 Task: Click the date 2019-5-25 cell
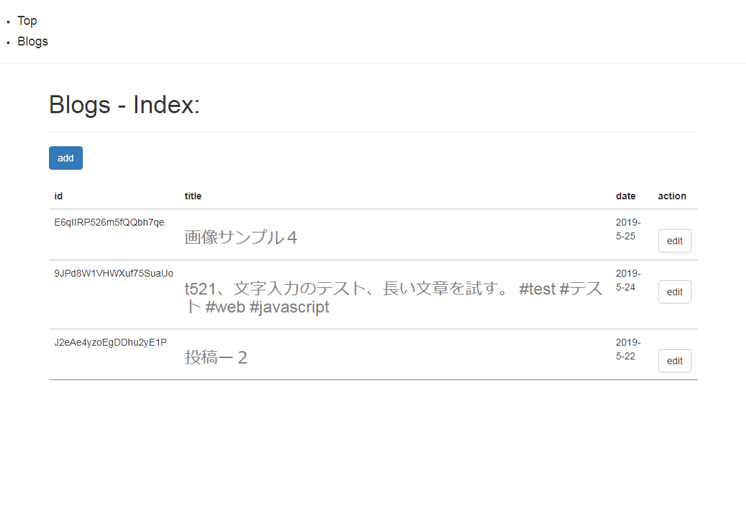coord(627,229)
